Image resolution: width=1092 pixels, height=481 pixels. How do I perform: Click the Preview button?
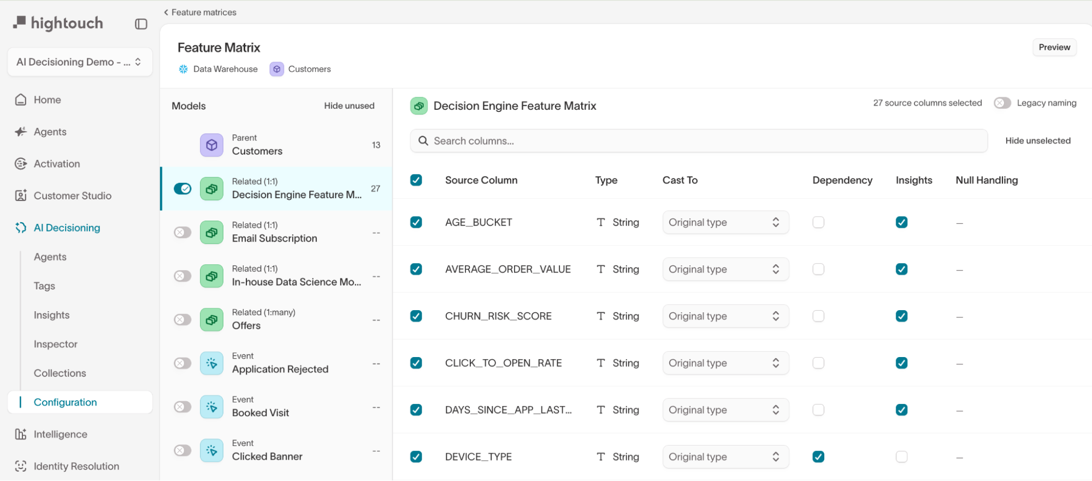[x=1054, y=47]
